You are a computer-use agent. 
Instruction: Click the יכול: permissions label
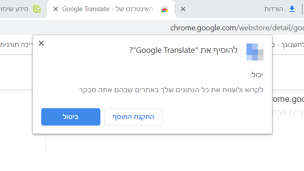click(256, 75)
